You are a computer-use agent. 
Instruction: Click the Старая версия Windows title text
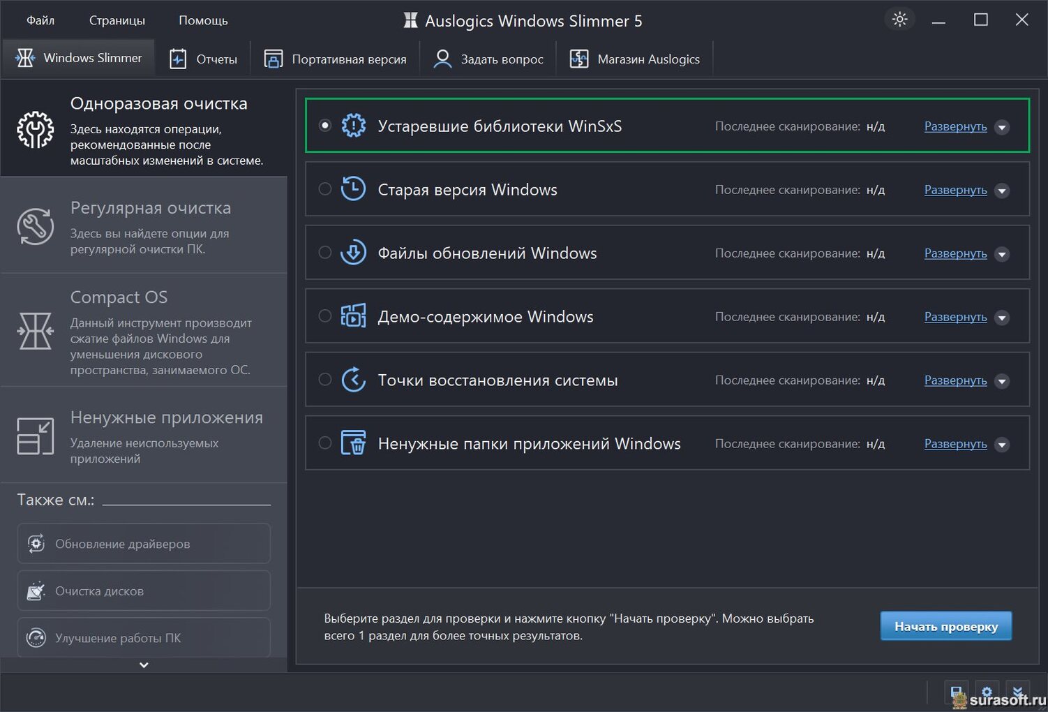click(x=467, y=190)
